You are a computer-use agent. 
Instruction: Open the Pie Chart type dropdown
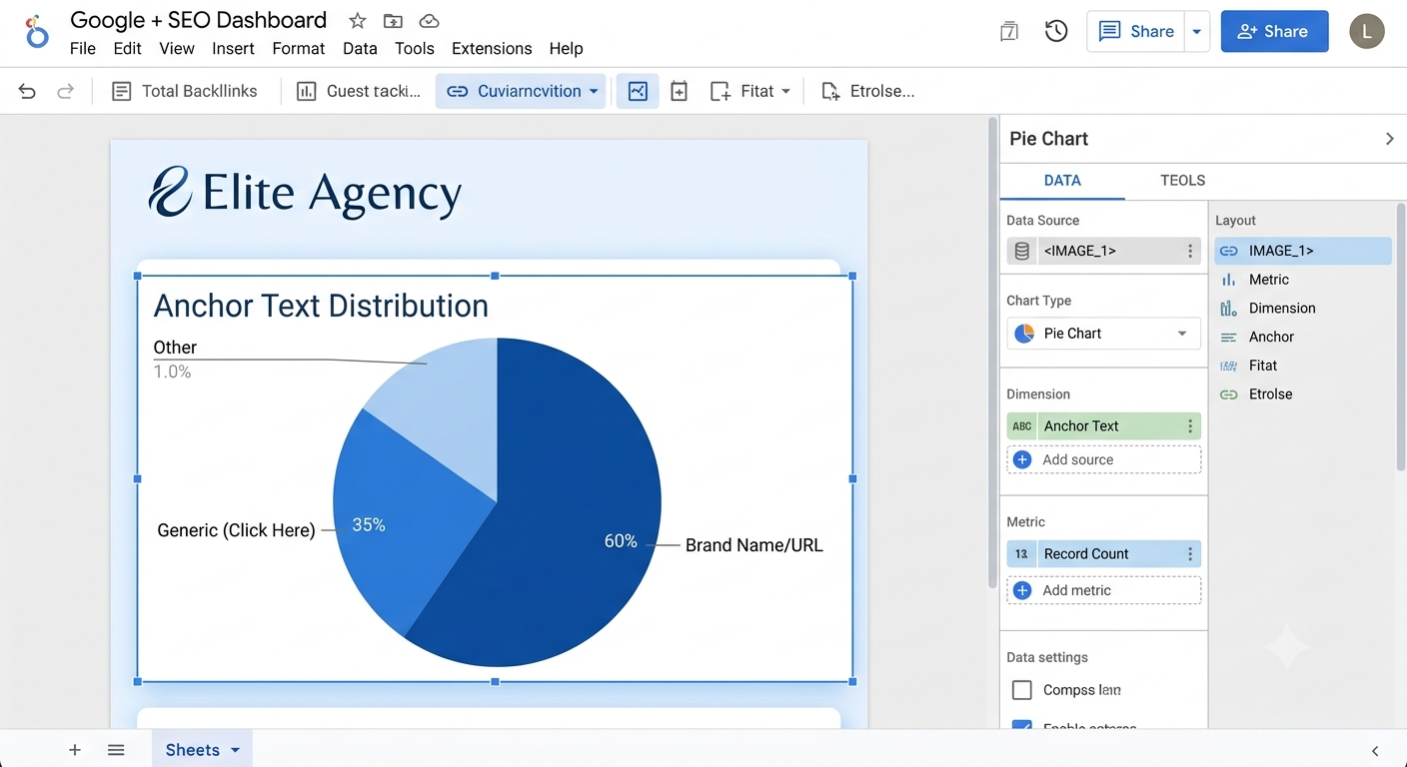tap(1103, 334)
